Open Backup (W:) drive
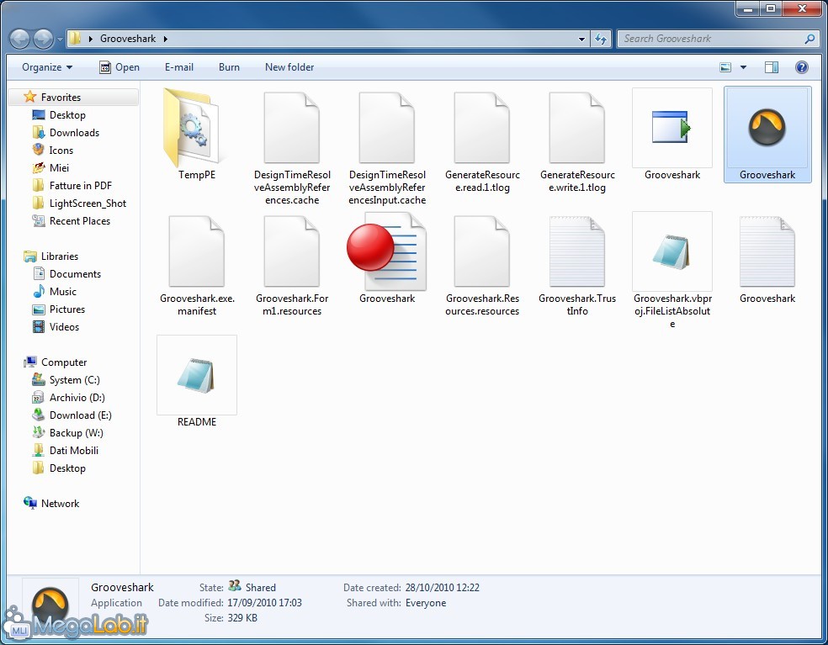The height and width of the screenshot is (645, 828). tap(76, 433)
